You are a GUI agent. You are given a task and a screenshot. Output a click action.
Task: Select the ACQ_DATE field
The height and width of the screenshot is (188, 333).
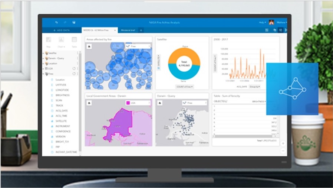(62, 111)
